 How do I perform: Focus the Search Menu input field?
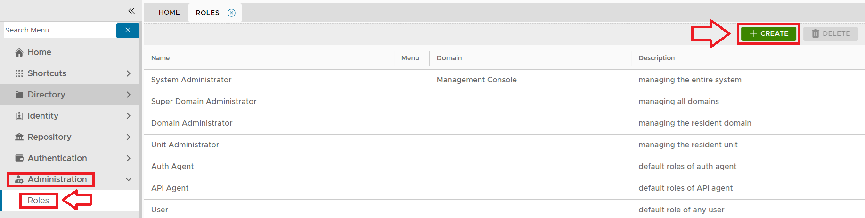(x=59, y=30)
